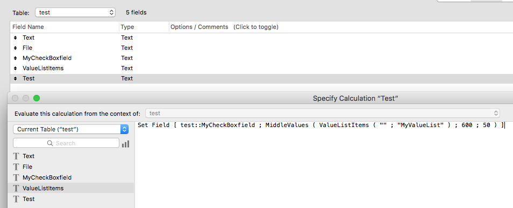Open the Table dropdown showing test

75,12
